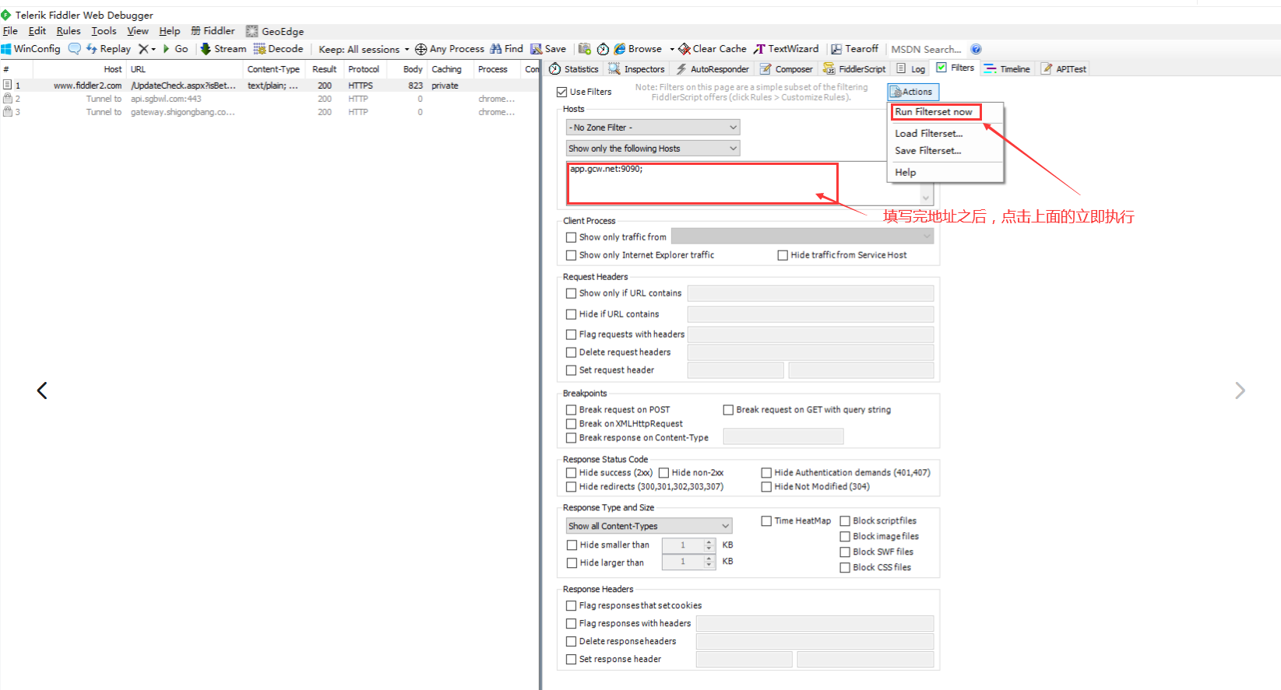
Task: Open the Rules menu
Action: 69,31
